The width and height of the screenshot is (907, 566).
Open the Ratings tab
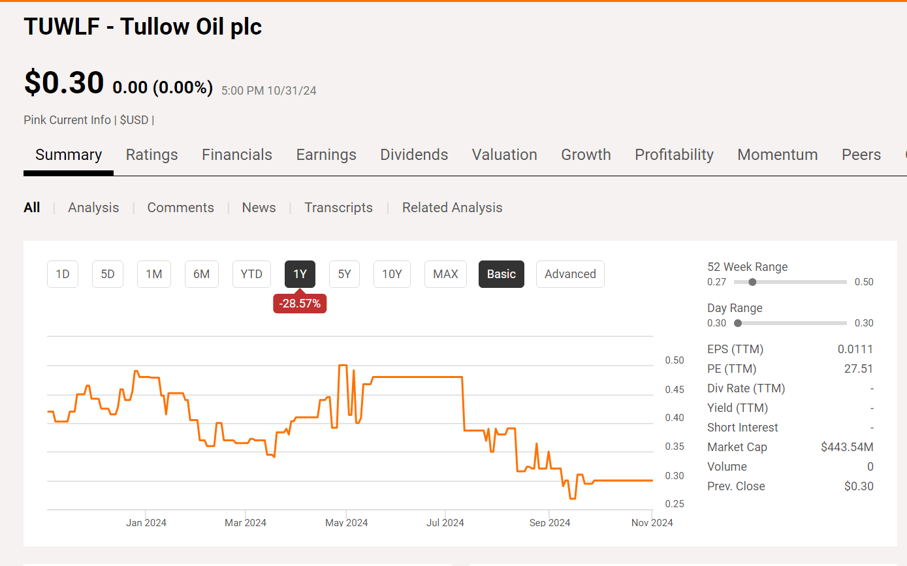click(151, 155)
